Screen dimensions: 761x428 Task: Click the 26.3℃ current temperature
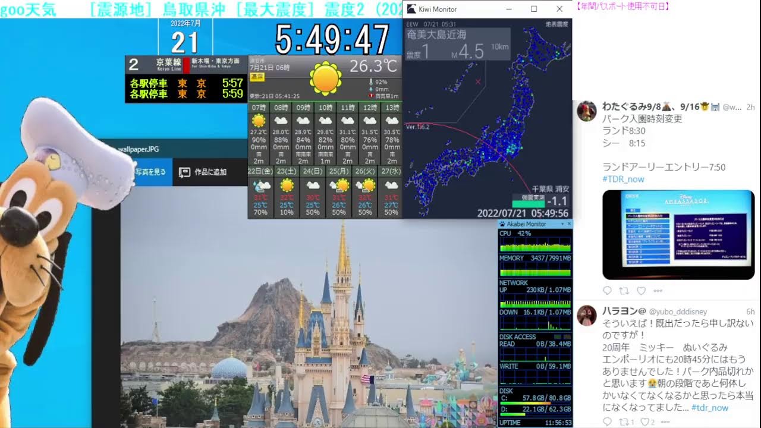tap(373, 65)
